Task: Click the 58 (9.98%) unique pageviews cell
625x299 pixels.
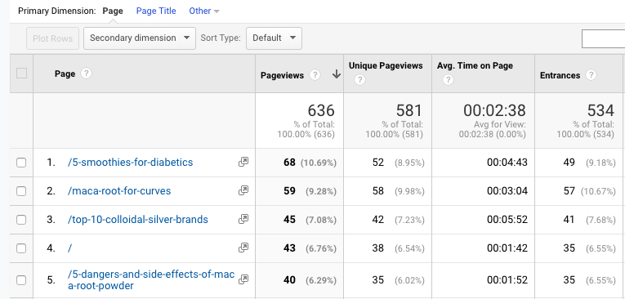Action: coord(387,191)
